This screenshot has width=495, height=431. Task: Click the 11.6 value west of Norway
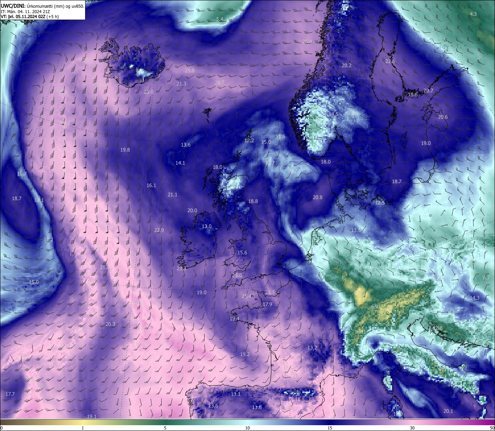tap(280, 137)
